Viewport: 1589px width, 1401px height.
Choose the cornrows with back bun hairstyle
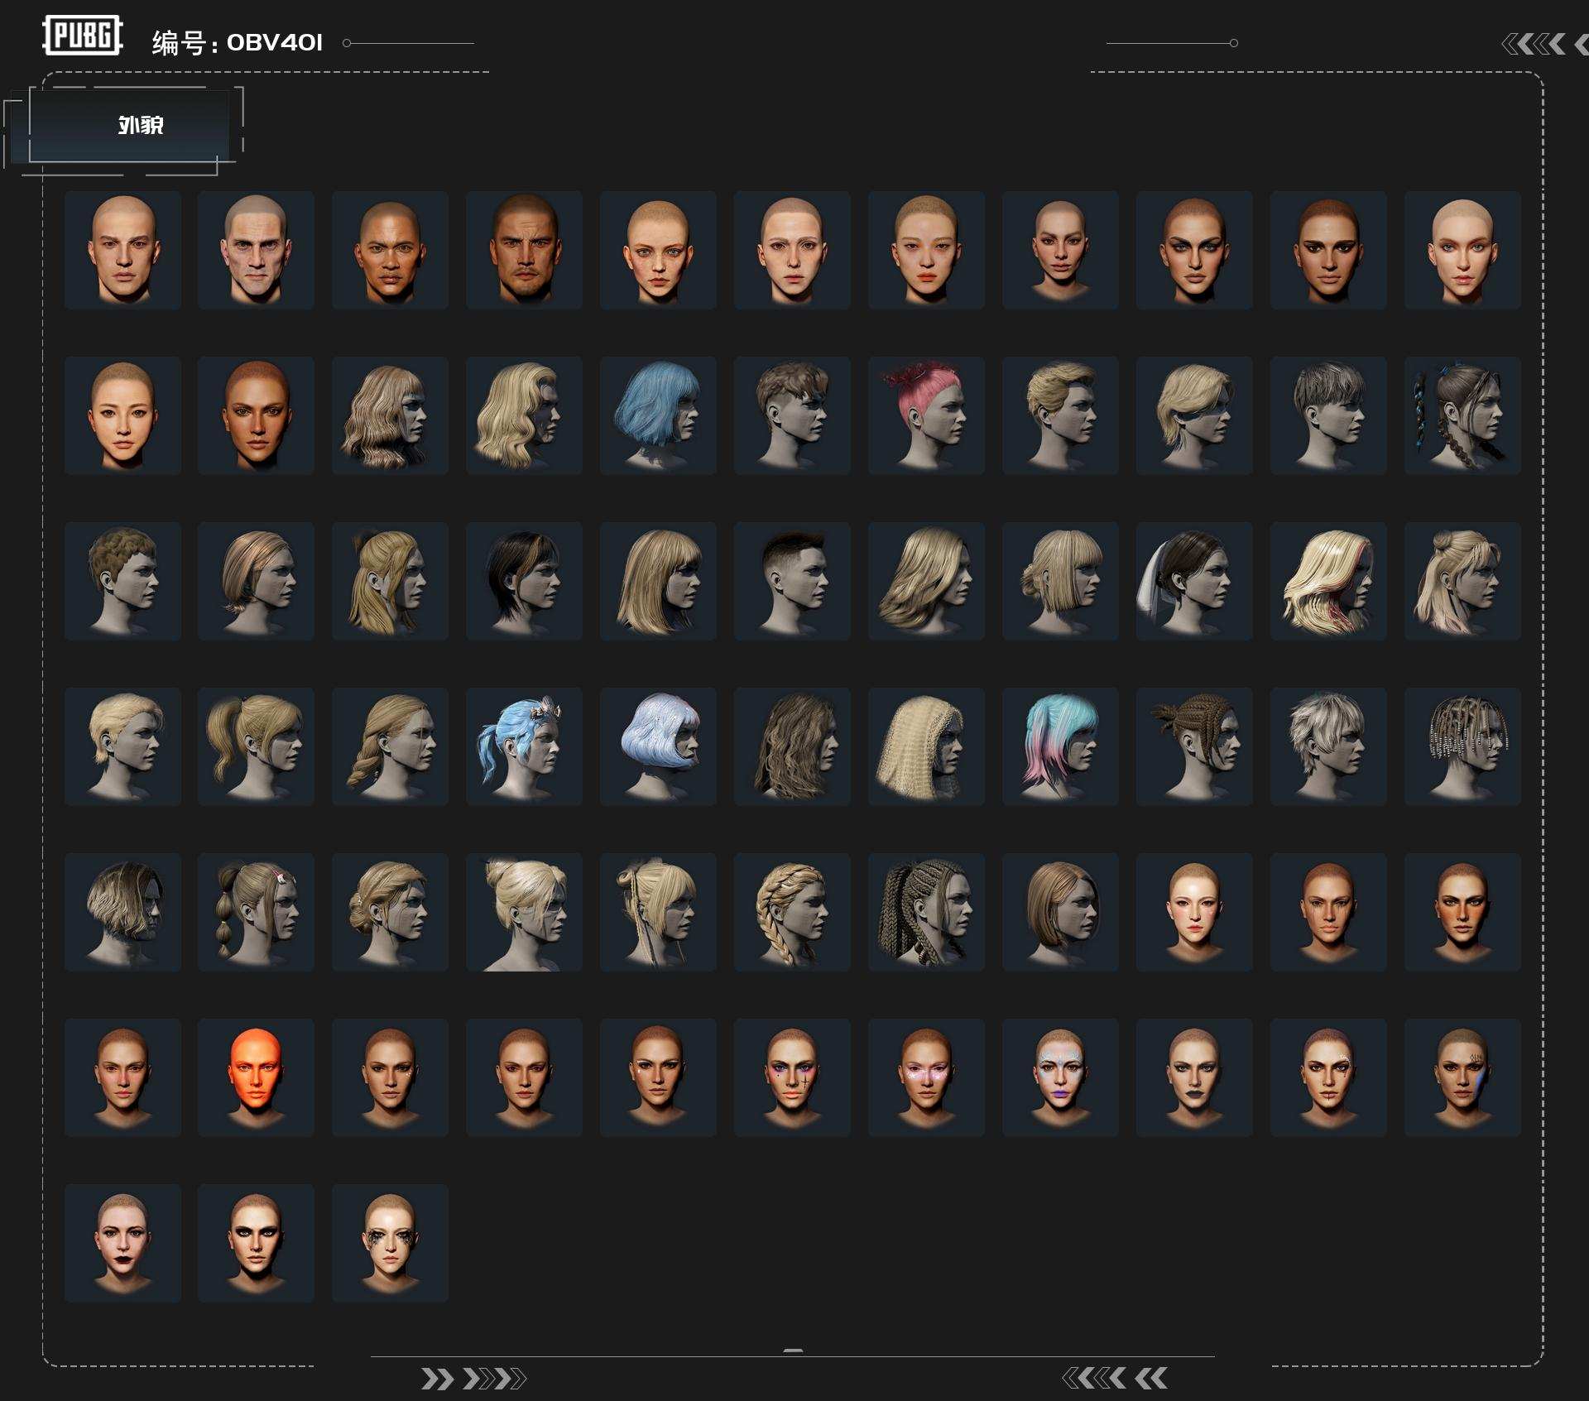tap(1194, 746)
